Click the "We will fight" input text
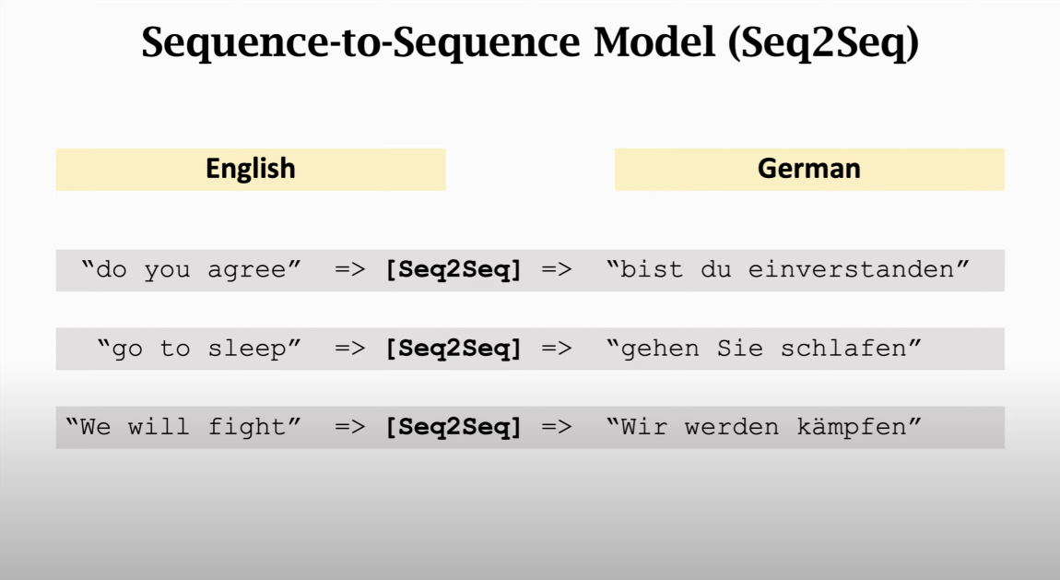 point(183,427)
